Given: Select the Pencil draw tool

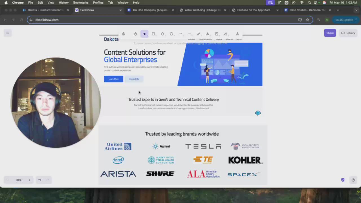Looking at the screenshot, I should [199, 34].
